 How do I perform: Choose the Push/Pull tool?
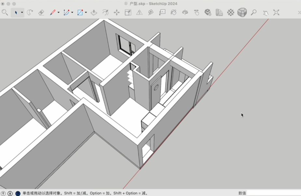coord(94,12)
